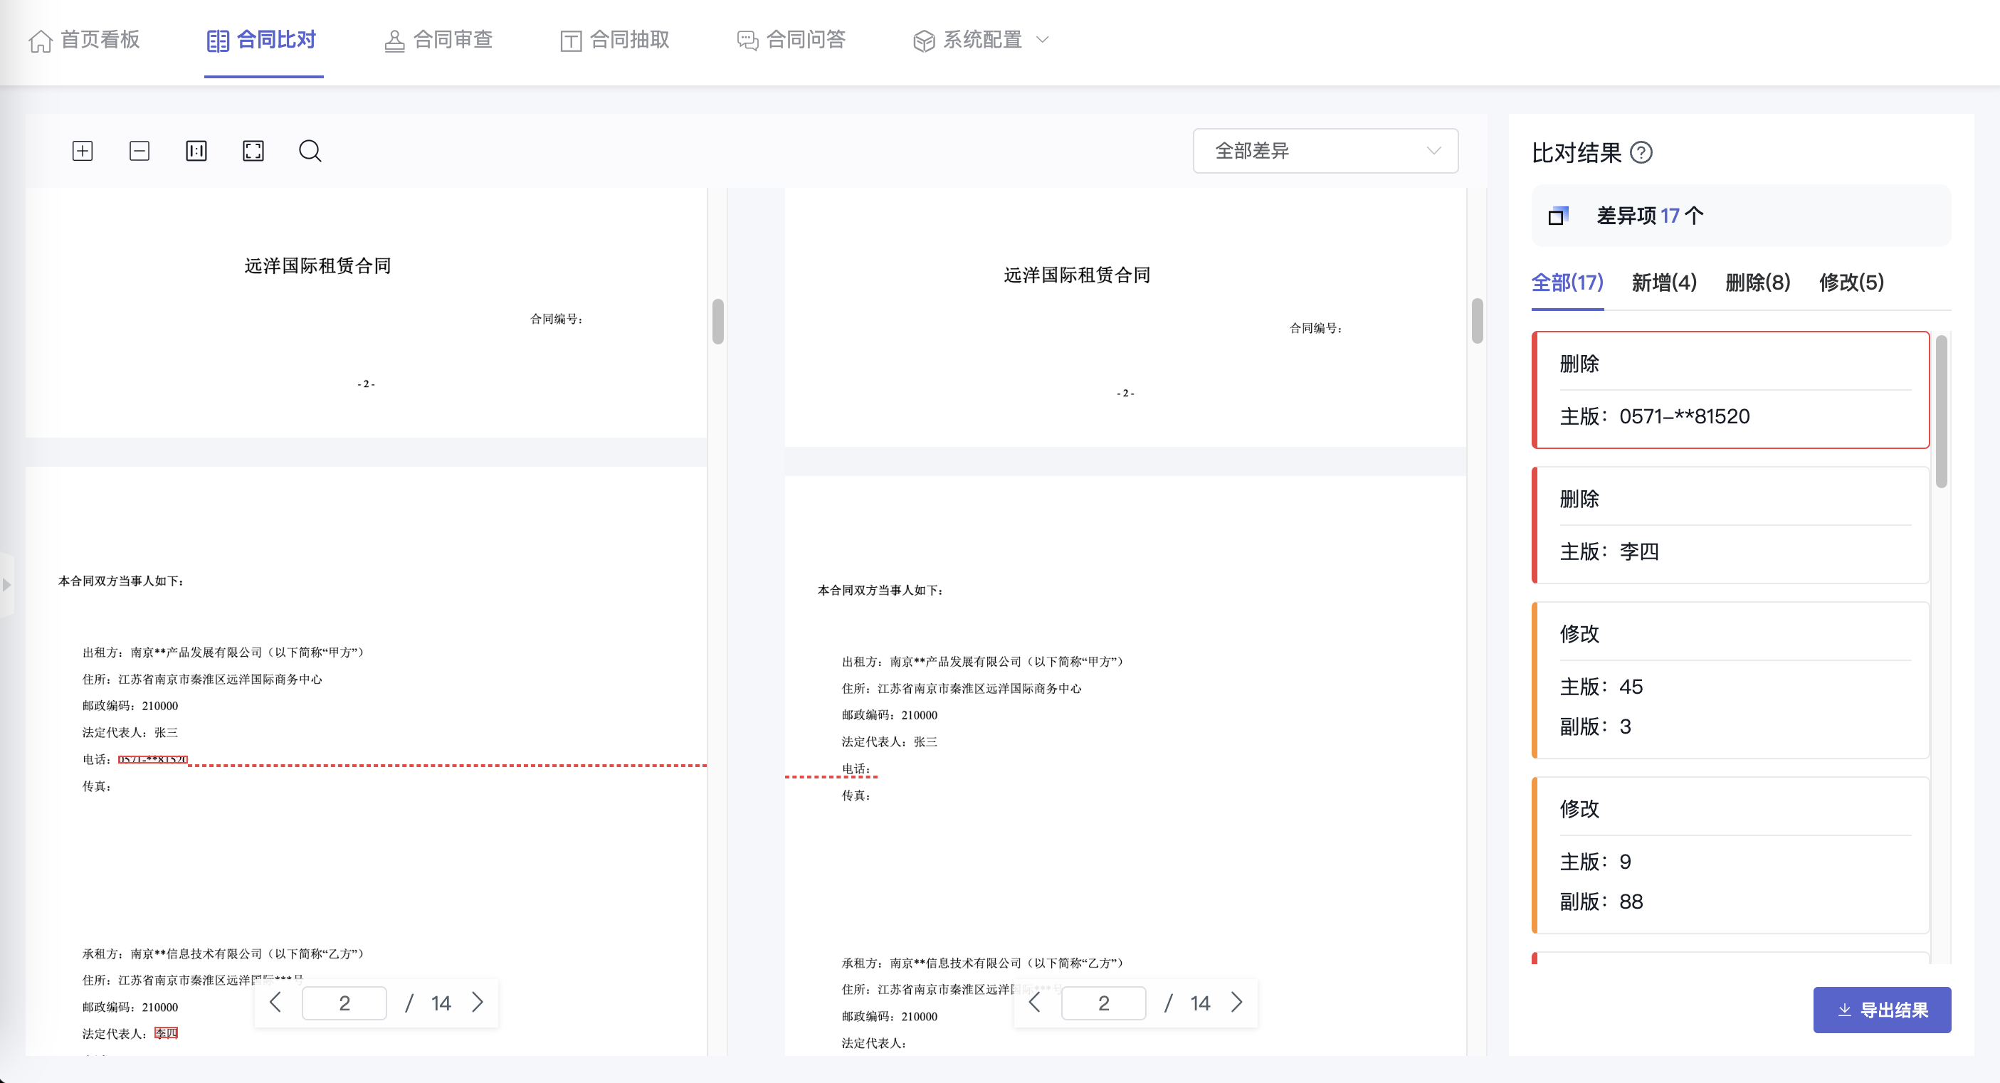This screenshot has height=1083, width=2000.
Task: Click the fullscreen fit icon
Action: [253, 151]
